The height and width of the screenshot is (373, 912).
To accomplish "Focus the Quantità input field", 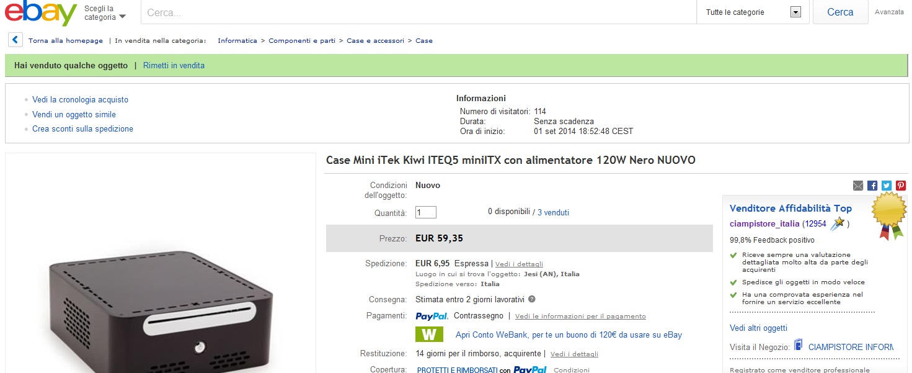I will [426, 212].
